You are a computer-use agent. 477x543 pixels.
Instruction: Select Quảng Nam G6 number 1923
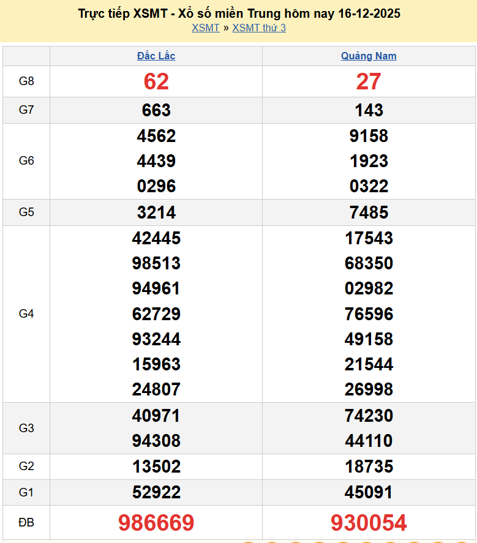(x=369, y=161)
